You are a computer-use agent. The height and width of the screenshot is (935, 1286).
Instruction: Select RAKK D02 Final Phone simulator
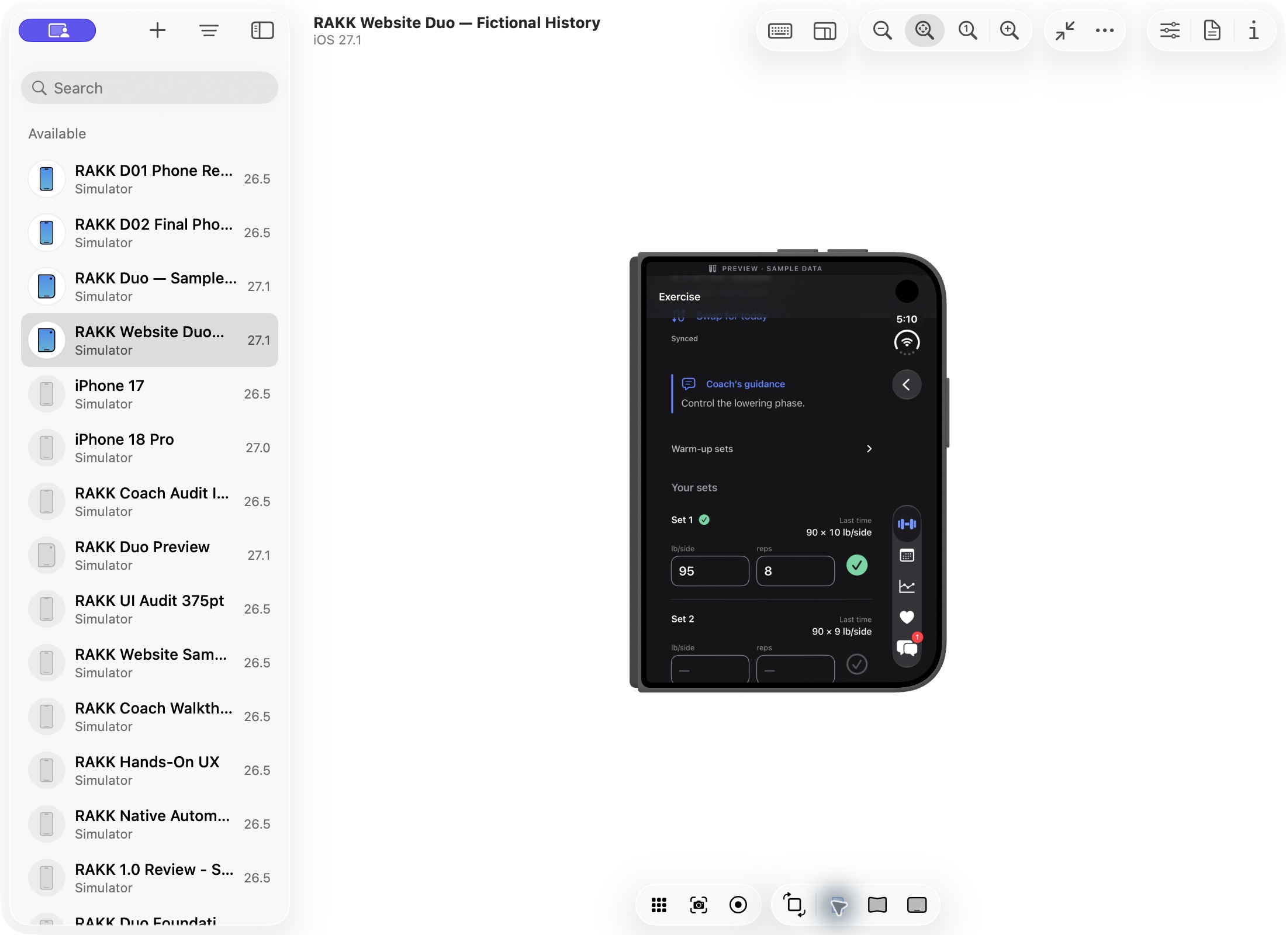150,233
